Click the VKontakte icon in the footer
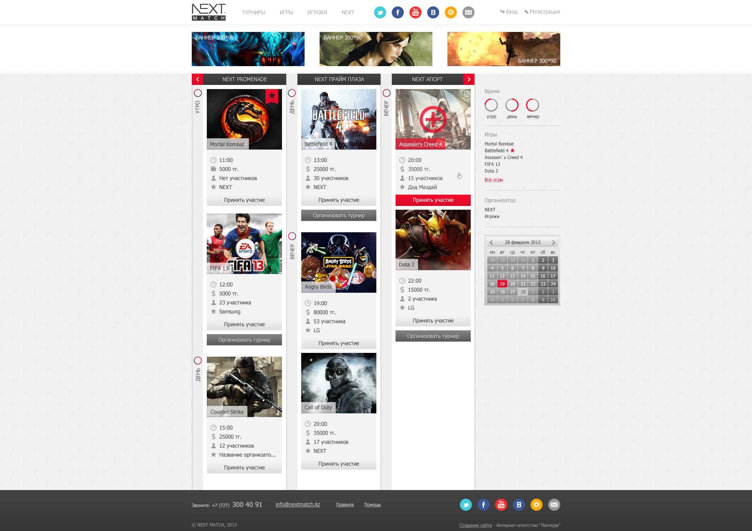752x531 pixels. tap(519, 505)
